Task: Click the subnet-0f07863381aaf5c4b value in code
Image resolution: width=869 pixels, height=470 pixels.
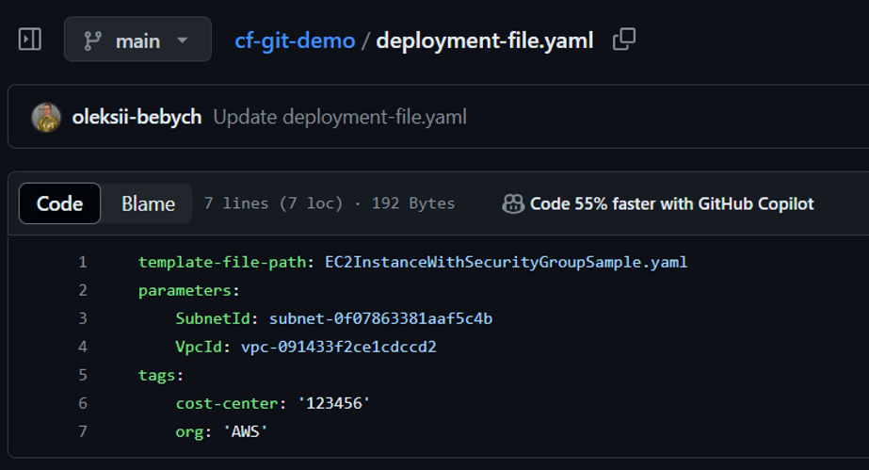Action: [x=380, y=318]
